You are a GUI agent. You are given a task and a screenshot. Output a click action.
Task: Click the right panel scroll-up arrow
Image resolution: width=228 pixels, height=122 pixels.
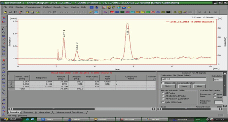(x=225, y=73)
